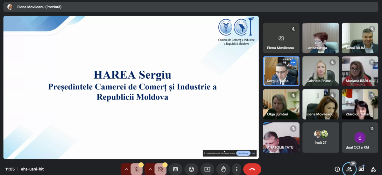
Task: Click the purple d avatar
Action: [360, 138]
